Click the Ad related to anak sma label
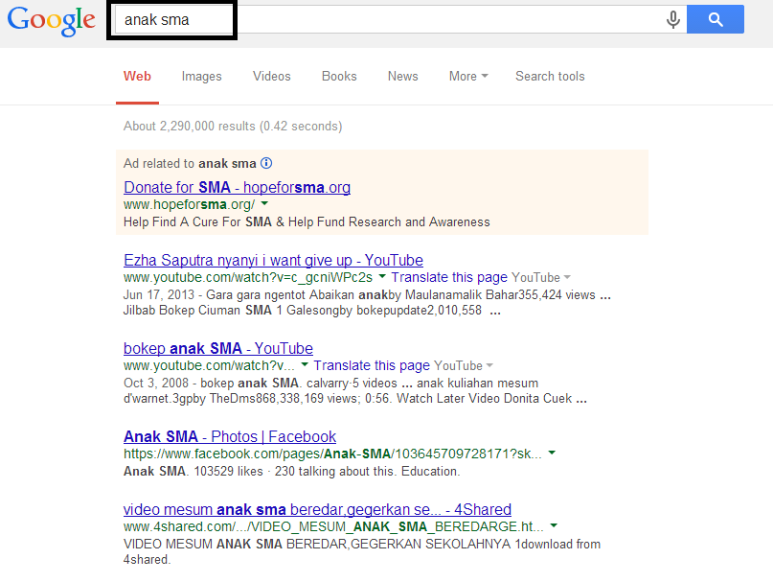The image size is (773, 582). (x=190, y=163)
